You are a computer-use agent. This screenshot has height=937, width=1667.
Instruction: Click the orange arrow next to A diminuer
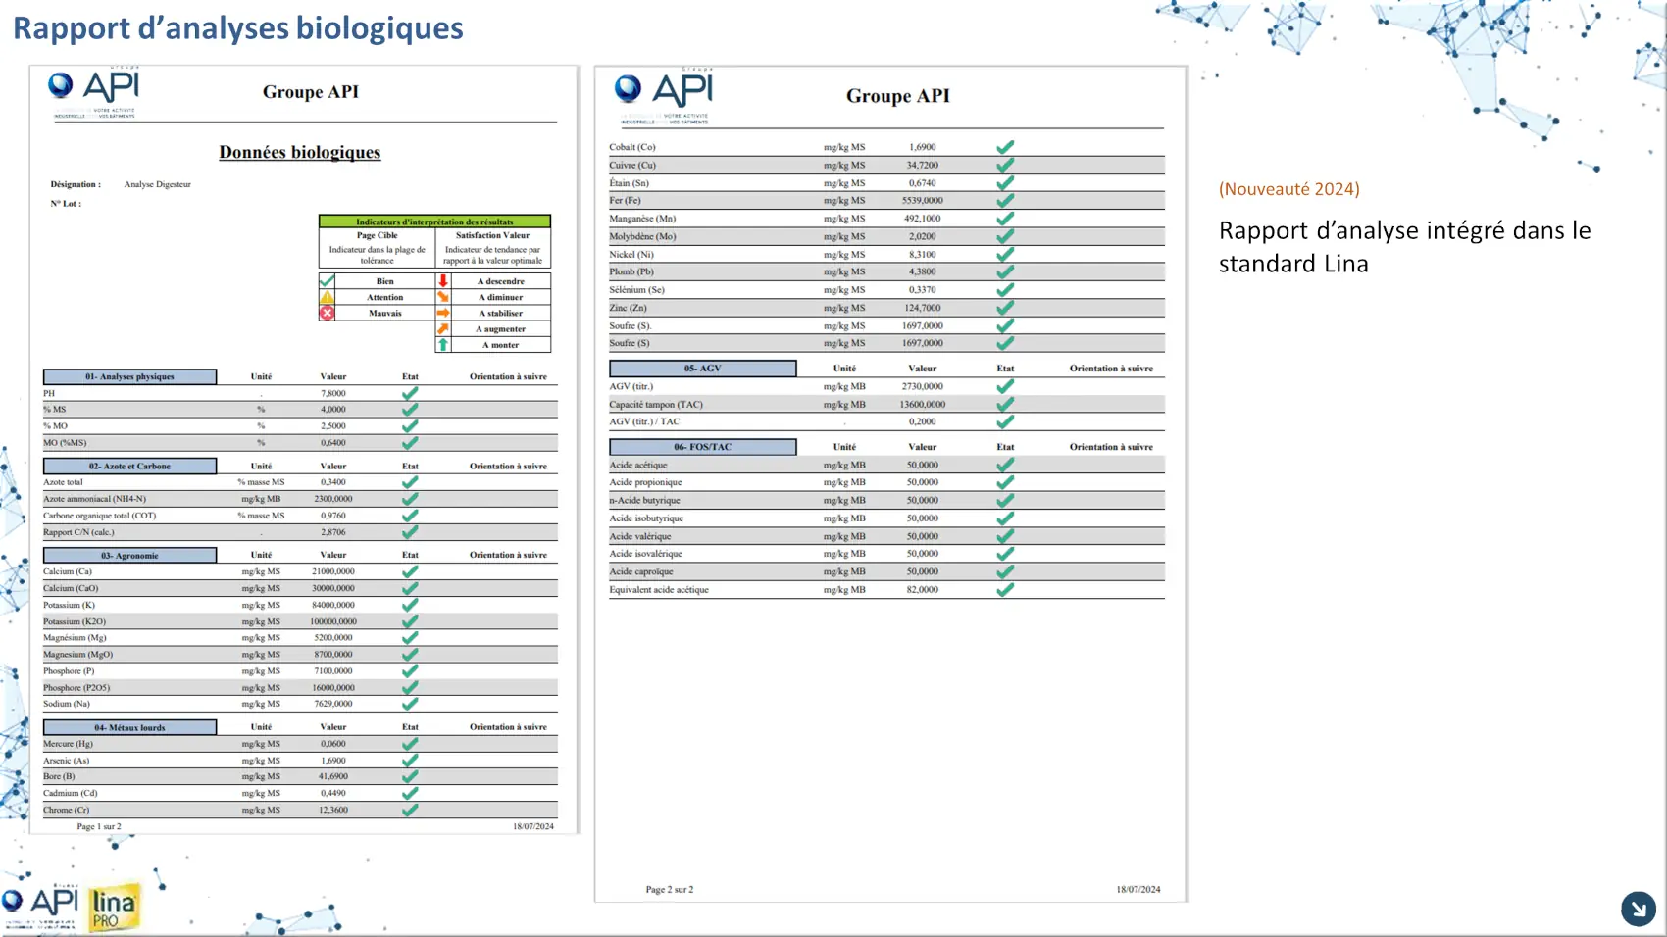pyautogui.click(x=443, y=297)
